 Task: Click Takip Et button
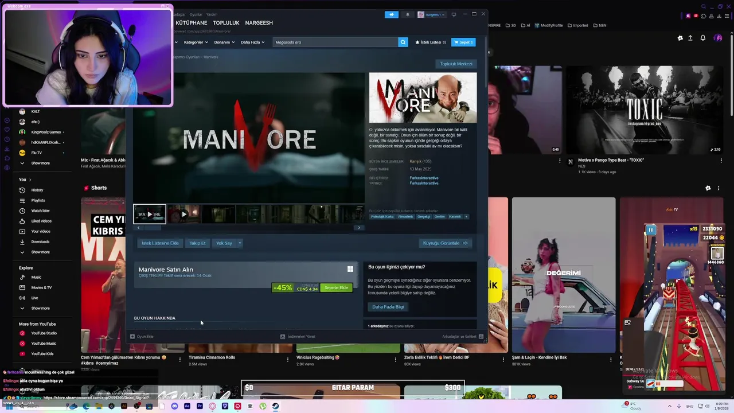click(197, 243)
